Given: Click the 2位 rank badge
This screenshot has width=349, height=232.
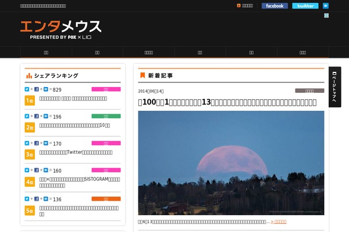Looking at the screenshot, I should pyautogui.click(x=30, y=128).
